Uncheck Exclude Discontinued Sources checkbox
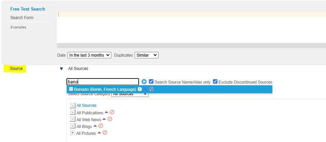326x142 pixels. point(215,82)
